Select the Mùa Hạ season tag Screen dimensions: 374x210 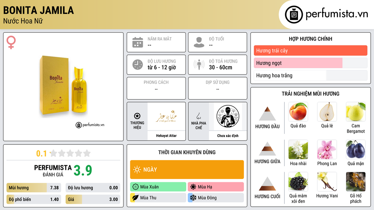[215, 187]
